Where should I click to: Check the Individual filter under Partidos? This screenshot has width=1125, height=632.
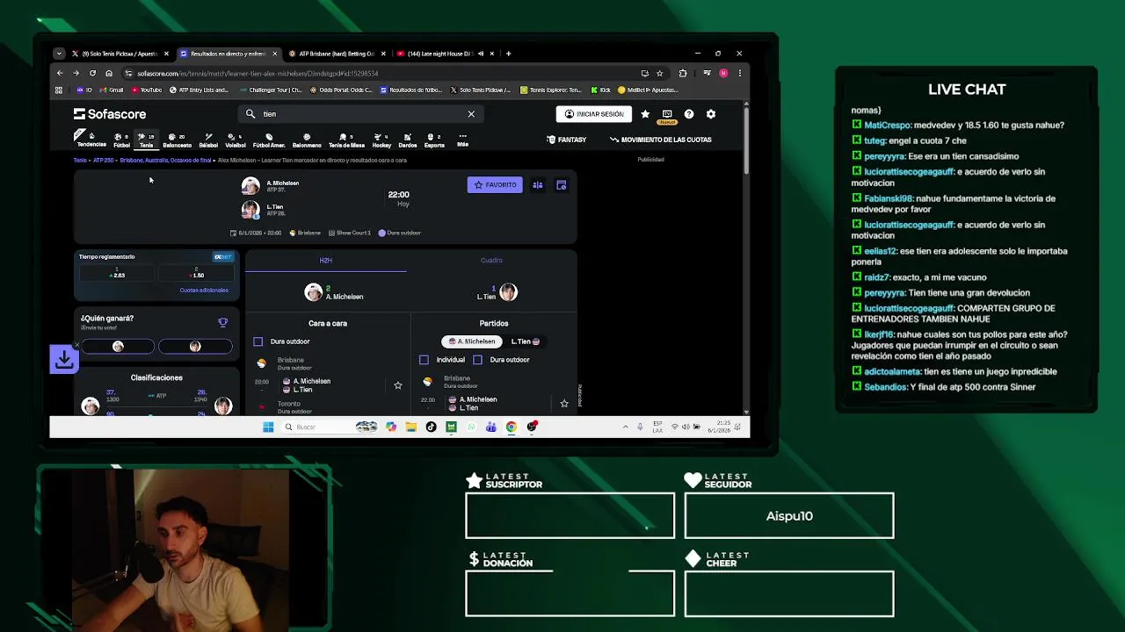(424, 360)
